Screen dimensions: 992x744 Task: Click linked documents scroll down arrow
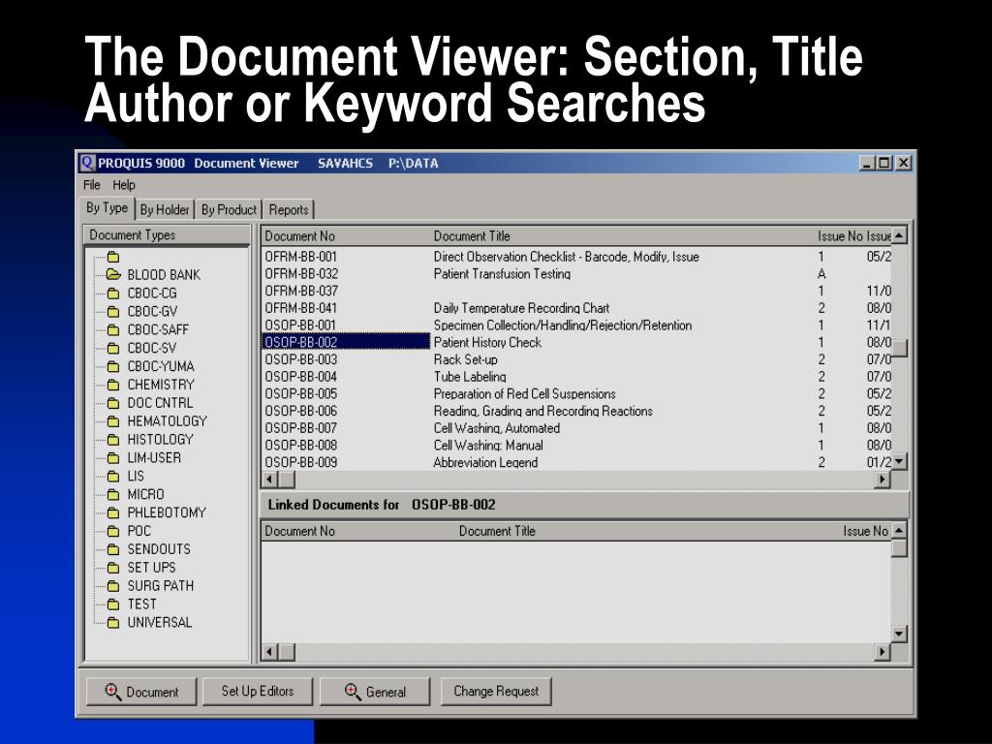coord(899,634)
